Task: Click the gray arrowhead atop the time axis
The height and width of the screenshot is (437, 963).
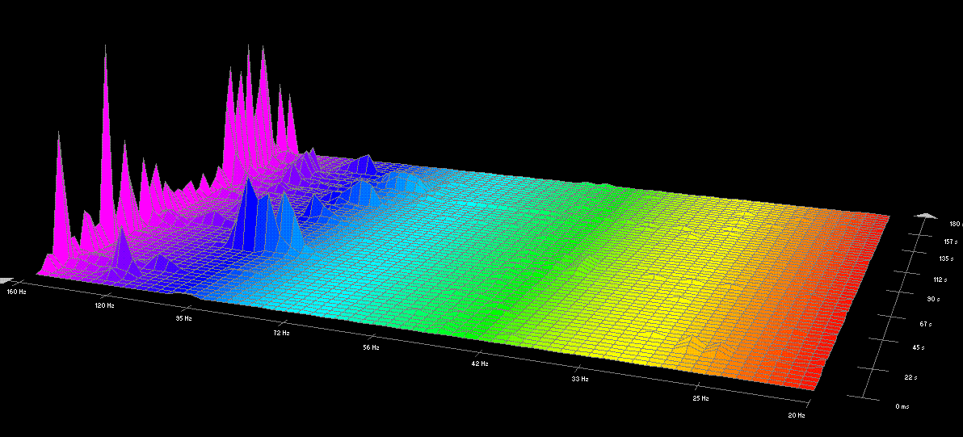Action: pos(927,216)
